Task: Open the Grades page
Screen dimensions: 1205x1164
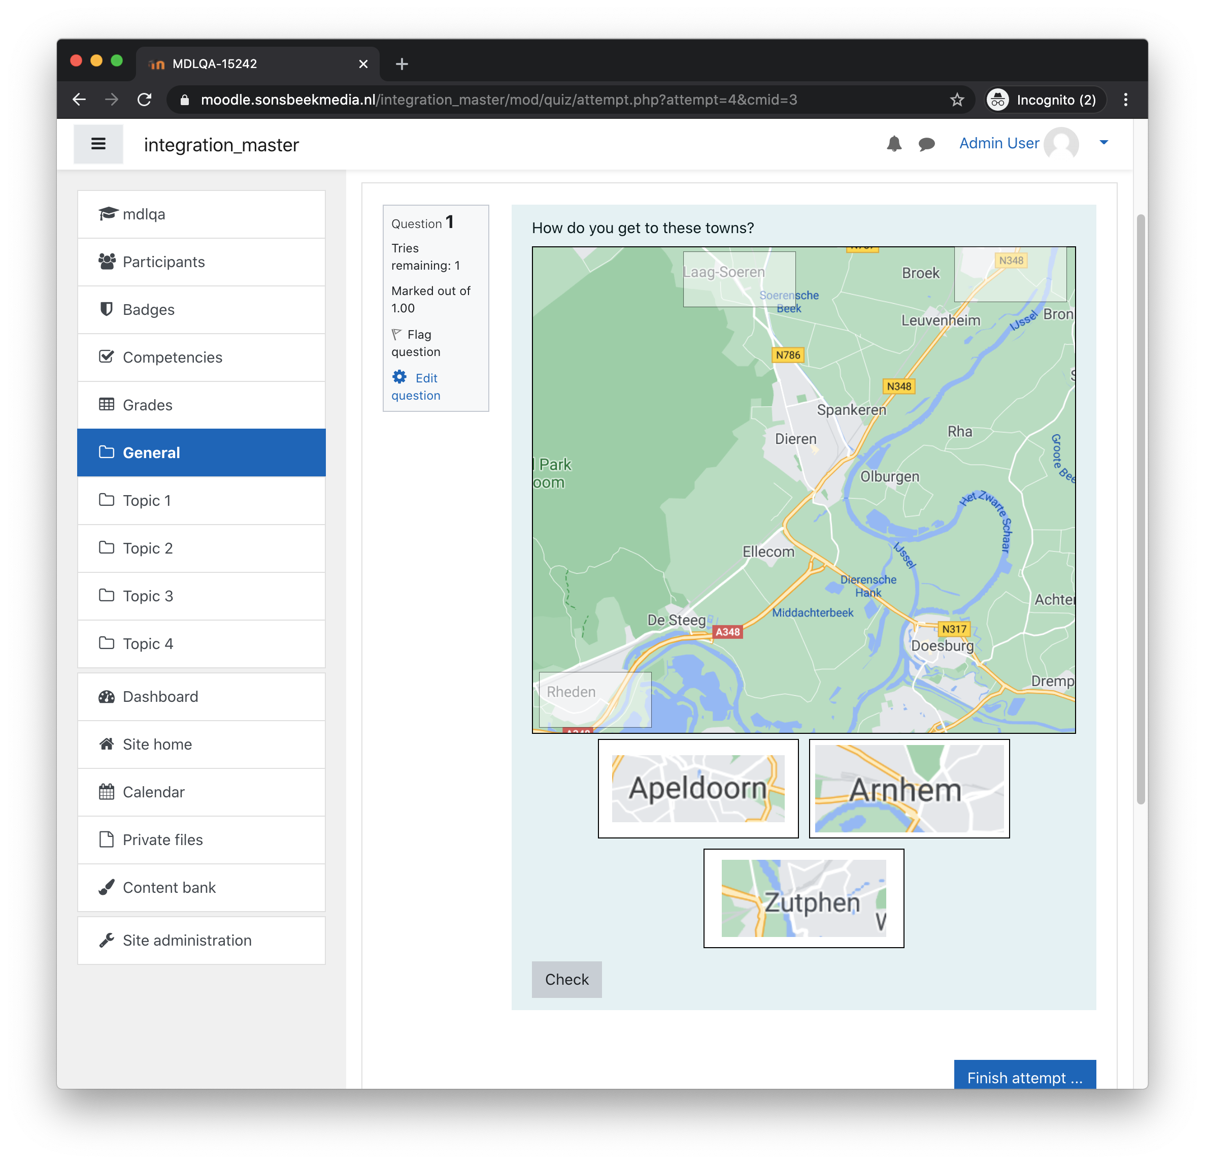Action: (201, 405)
